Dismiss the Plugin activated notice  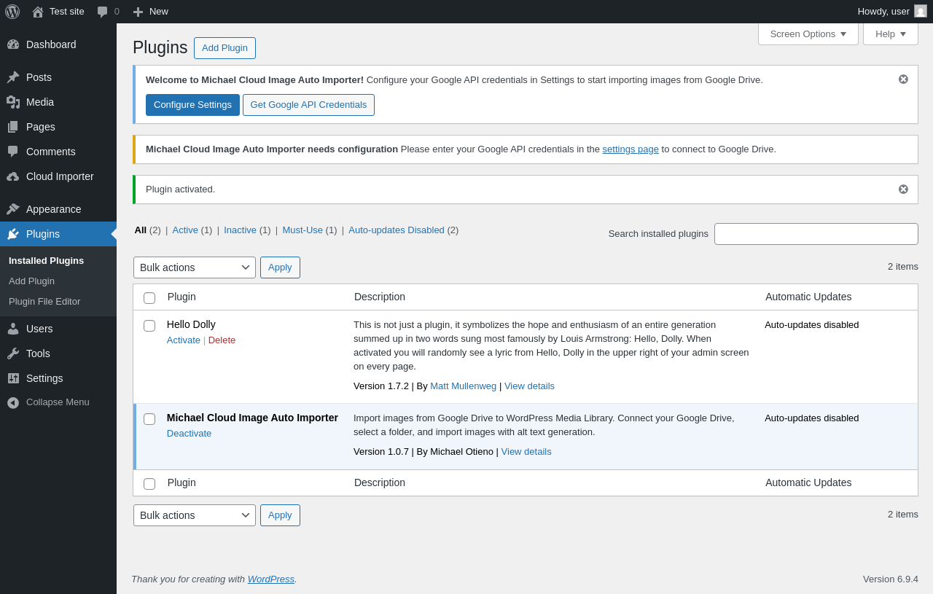[x=903, y=189]
